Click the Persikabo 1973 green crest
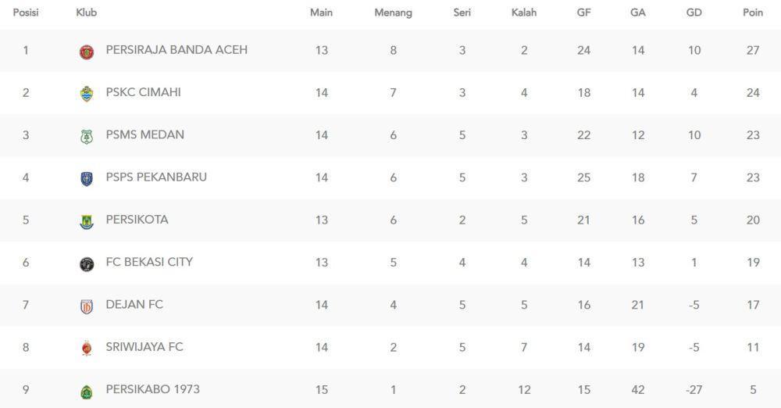Image resolution: width=781 pixels, height=408 pixels. [x=87, y=392]
